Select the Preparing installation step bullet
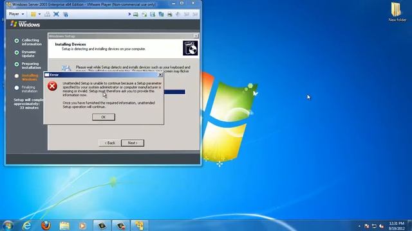The height and width of the screenshot is (231, 412). [x=17, y=64]
